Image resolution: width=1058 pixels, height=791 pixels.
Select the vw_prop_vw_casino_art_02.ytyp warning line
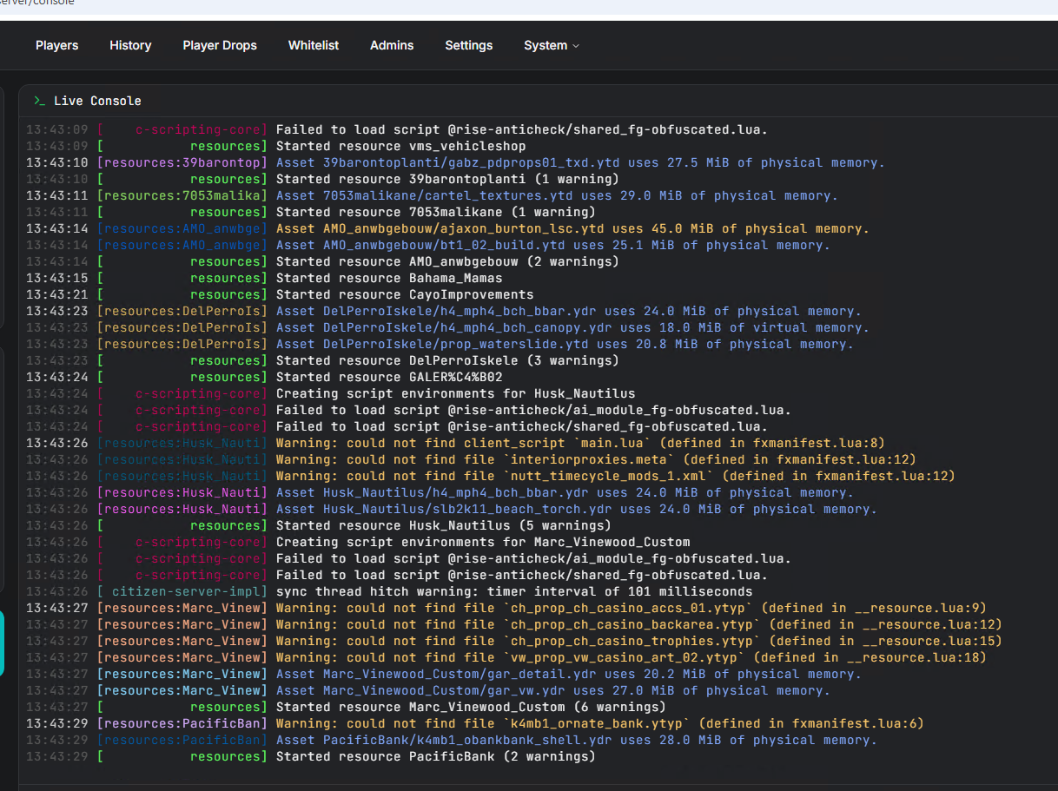[631, 657]
